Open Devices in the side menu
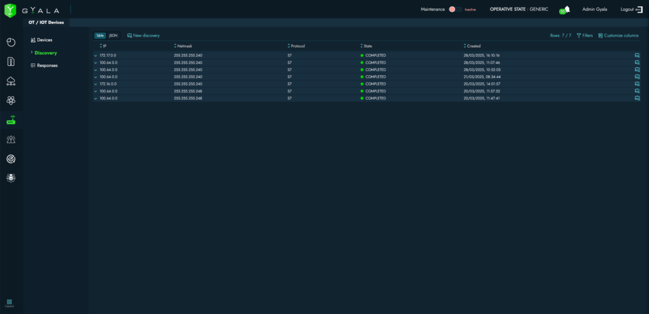 point(44,40)
